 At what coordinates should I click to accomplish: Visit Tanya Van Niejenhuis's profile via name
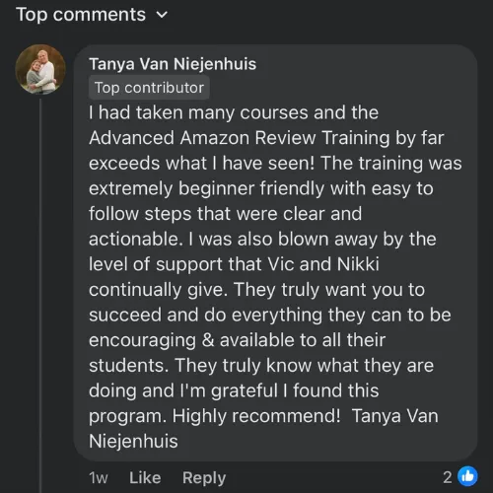[x=173, y=64]
